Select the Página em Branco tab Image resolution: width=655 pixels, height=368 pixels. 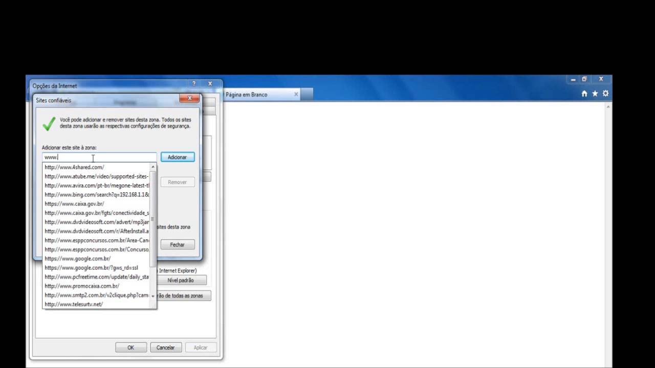pos(261,95)
